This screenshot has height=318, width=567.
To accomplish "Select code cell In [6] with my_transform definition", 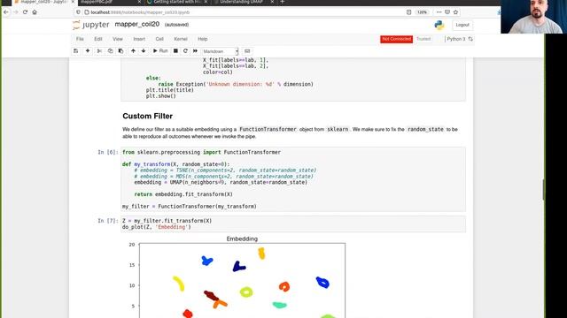I will 293,179.
